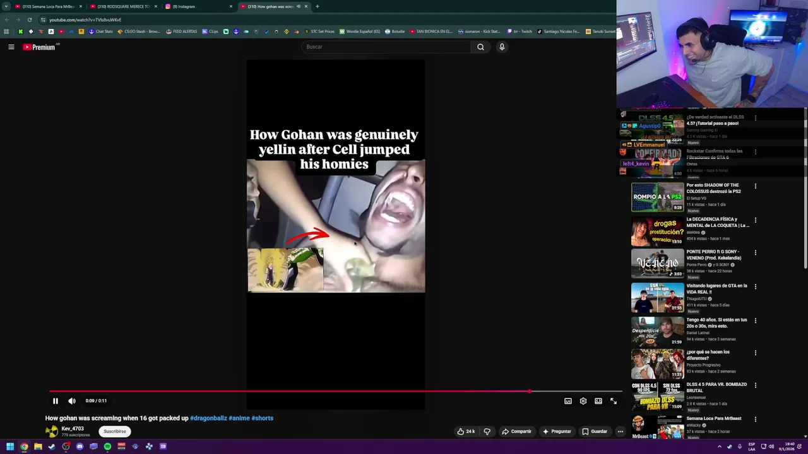
Task: Open the Wordle Español (ES) bookmark
Action: (360, 32)
